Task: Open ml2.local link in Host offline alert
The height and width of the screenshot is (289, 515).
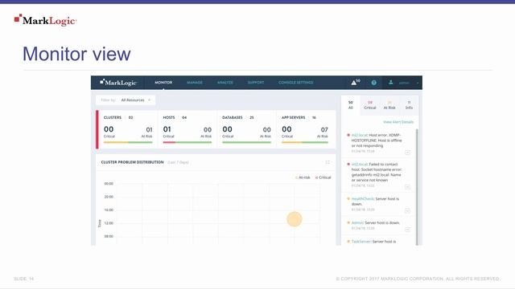Action: [360, 135]
